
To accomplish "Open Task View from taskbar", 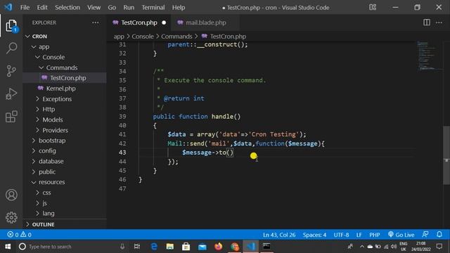I will 137,247.
